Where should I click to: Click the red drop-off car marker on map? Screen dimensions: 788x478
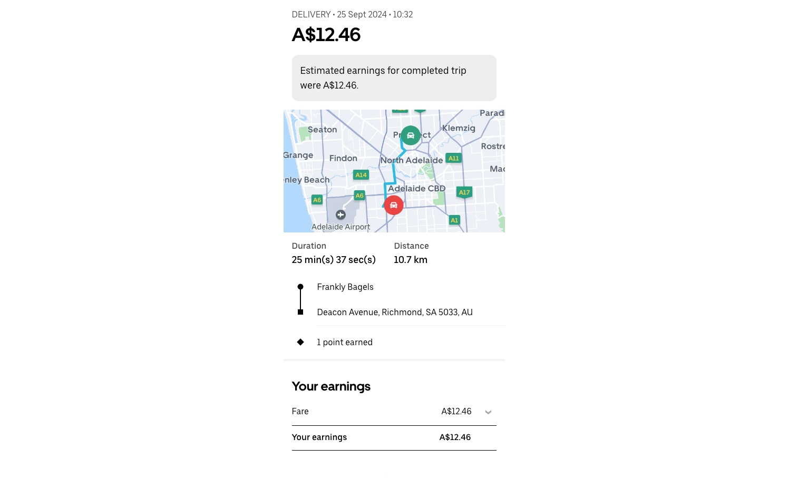click(394, 205)
